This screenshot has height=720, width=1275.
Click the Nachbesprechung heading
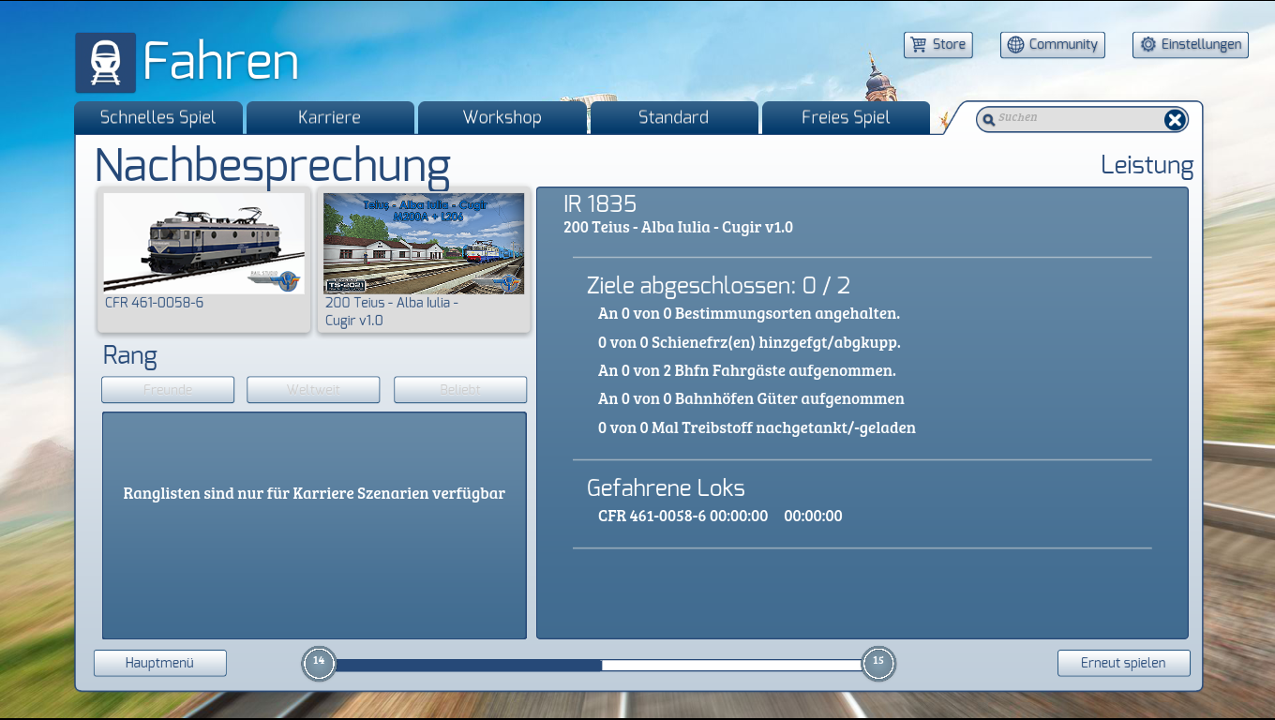point(272,166)
